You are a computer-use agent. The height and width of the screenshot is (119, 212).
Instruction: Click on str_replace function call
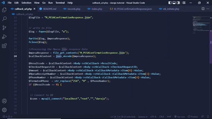point(62,81)
